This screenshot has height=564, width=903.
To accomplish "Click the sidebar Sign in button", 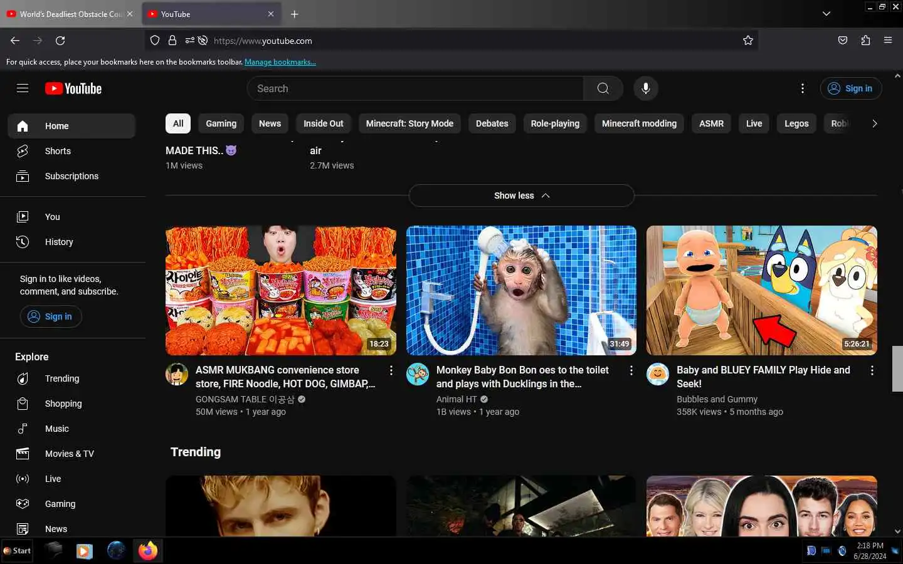I will click(51, 316).
